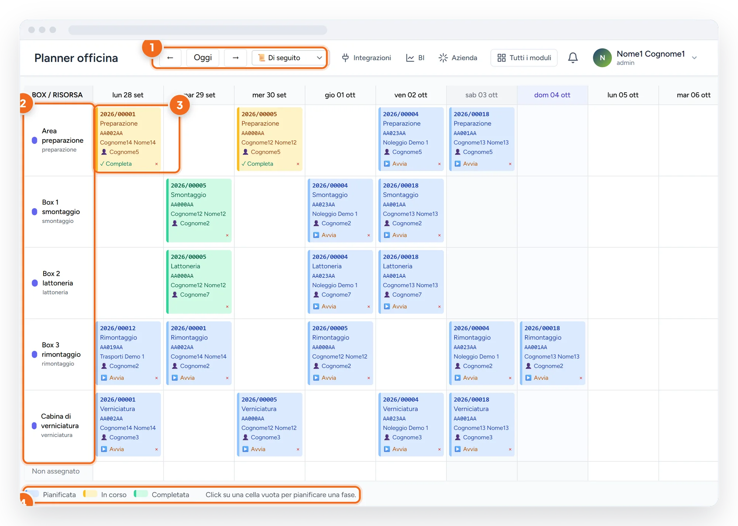Click the browser address bar
This screenshot has width=738, height=526.
coord(198,30)
